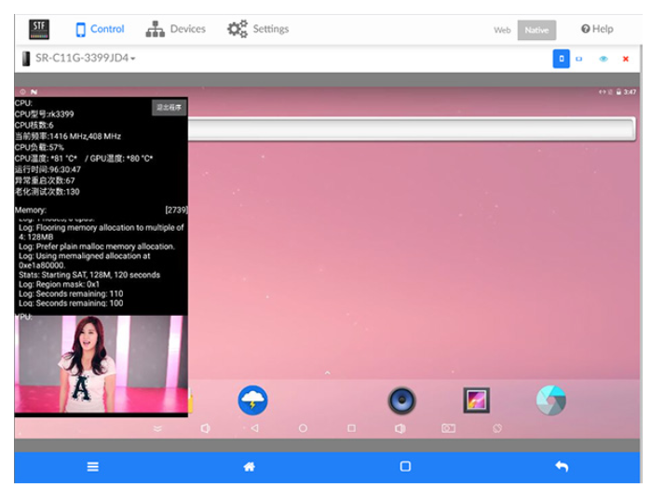The height and width of the screenshot is (501, 665).
Task: Select portrait orientation button
Action: point(561,59)
